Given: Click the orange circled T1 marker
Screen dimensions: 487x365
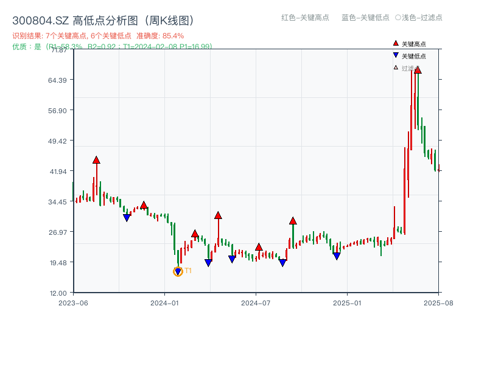Looking at the screenshot, I should coord(178,272).
